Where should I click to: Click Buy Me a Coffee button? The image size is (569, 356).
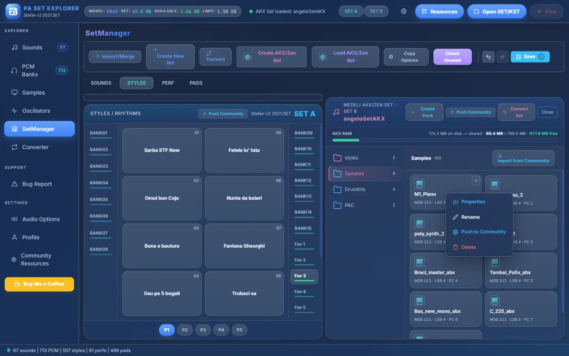click(x=40, y=284)
